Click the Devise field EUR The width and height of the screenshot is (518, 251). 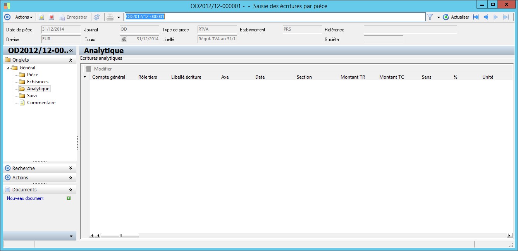click(x=60, y=39)
